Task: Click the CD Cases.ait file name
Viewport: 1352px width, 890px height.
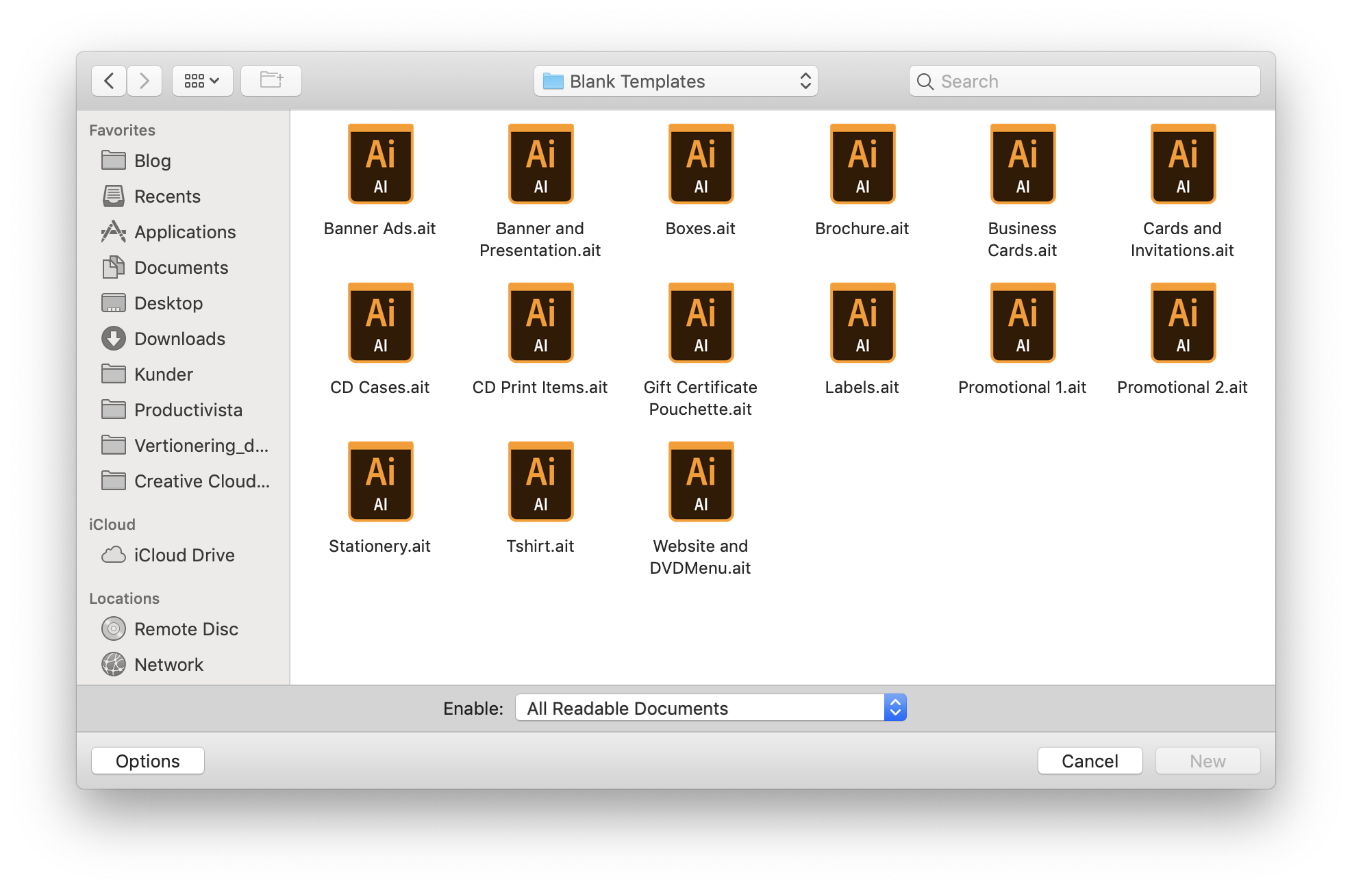Action: tap(380, 387)
